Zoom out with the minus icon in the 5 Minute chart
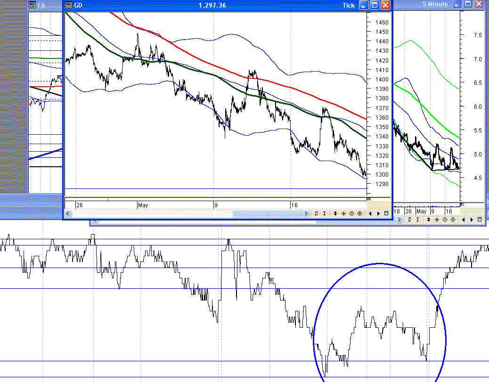Screen dimensions: 489x382 [445, 220]
